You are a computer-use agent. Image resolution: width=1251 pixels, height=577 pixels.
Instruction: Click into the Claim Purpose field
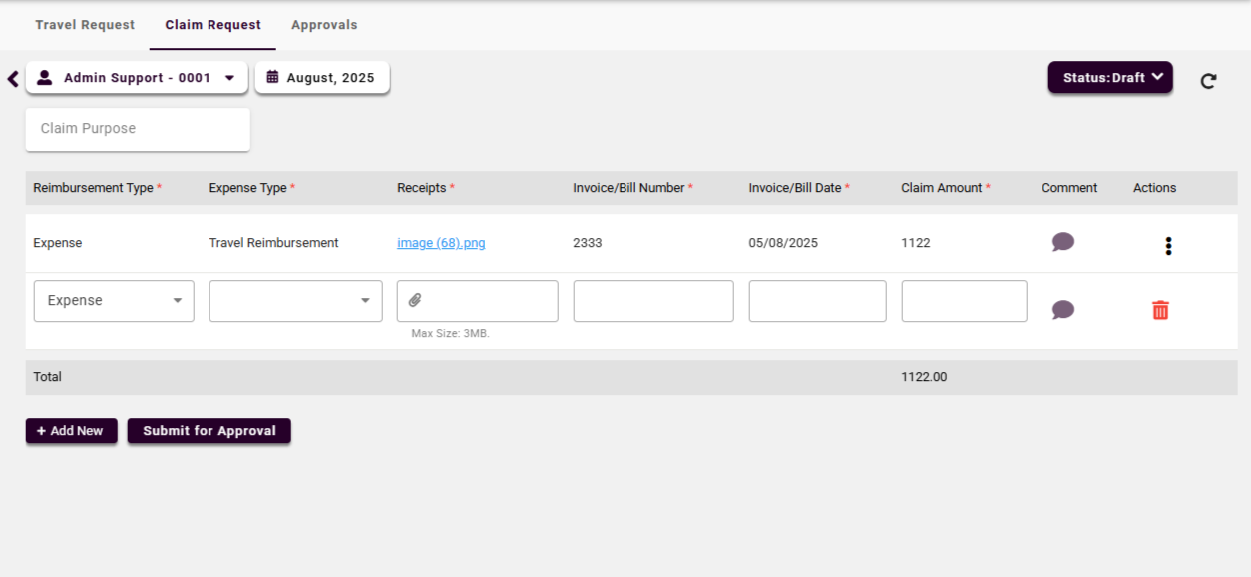(138, 129)
